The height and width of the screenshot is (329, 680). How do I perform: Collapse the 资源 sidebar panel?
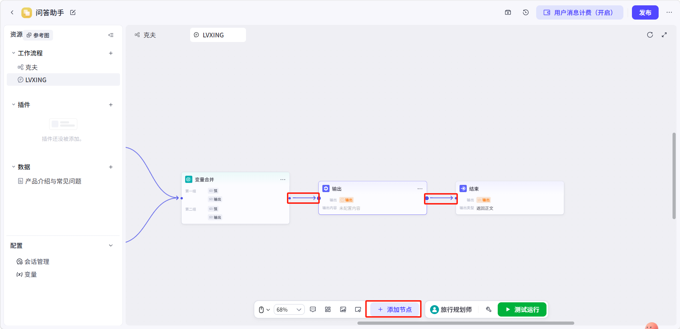pyautogui.click(x=111, y=35)
